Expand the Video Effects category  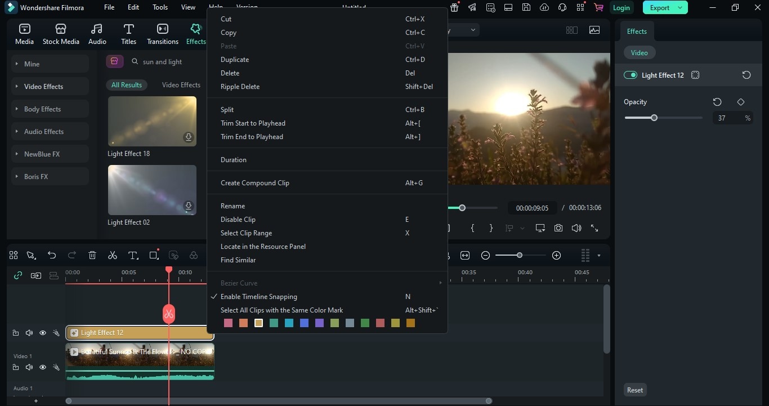tap(50, 86)
